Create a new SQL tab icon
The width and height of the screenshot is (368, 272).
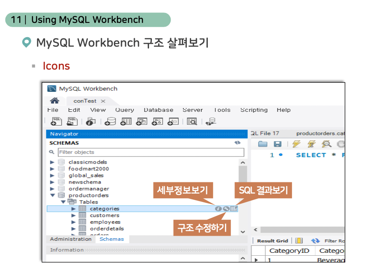pos(56,121)
